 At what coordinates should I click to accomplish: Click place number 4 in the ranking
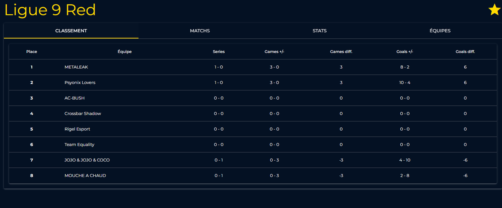tap(31, 113)
